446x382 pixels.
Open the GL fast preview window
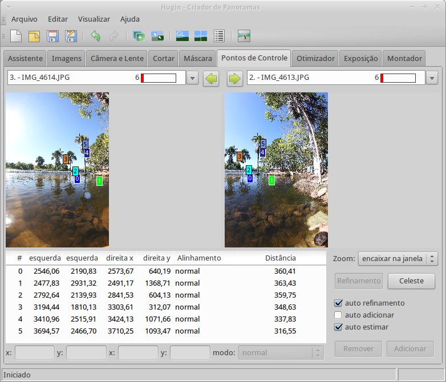[x=183, y=36]
